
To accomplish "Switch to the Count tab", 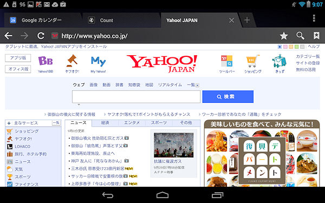I will (x=121, y=20).
